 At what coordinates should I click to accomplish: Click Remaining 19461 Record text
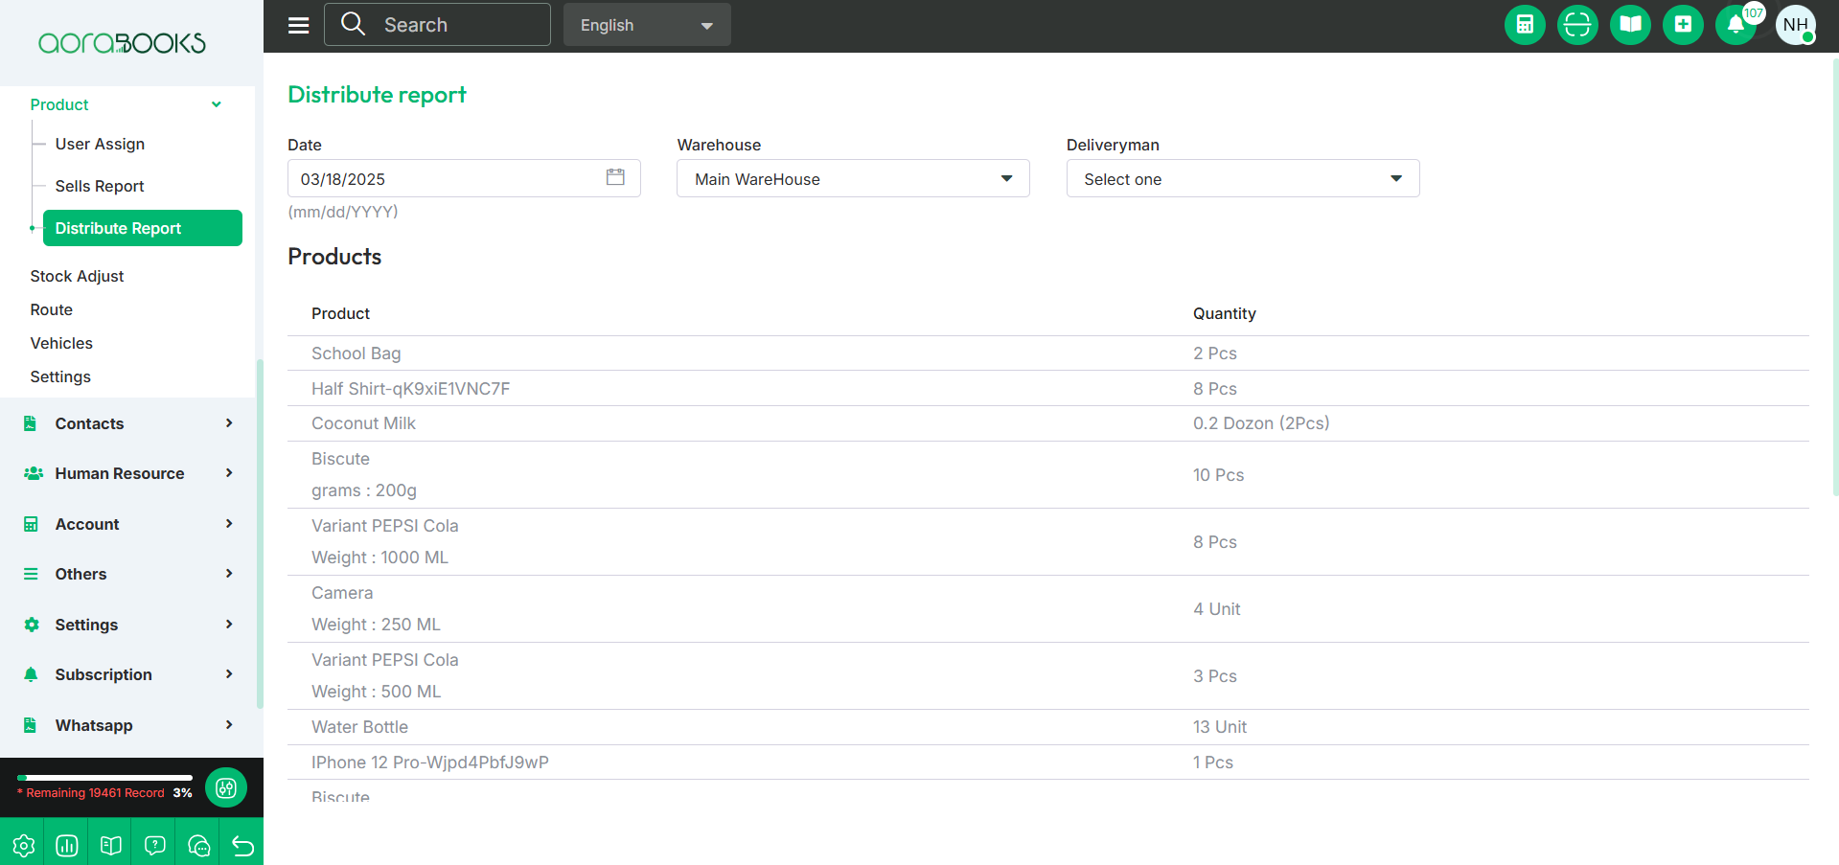[x=95, y=793]
